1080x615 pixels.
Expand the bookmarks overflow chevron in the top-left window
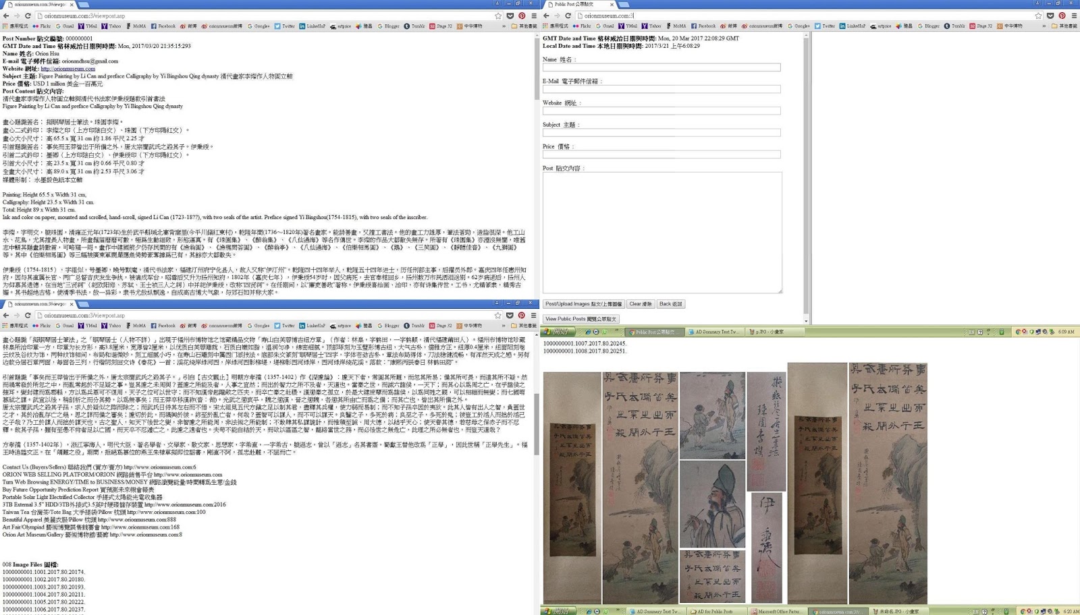(x=504, y=26)
